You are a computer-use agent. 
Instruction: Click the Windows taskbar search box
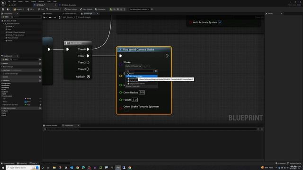tap(23, 168)
